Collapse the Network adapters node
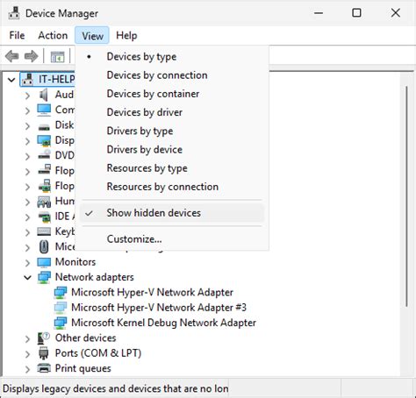416x398 pixels. coord(27,277)
